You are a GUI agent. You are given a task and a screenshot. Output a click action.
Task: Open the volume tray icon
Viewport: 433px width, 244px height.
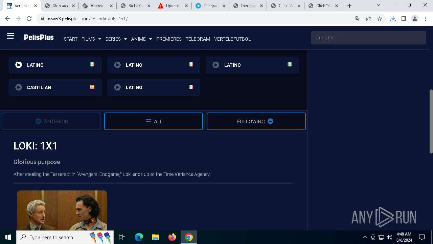[389, 237]
